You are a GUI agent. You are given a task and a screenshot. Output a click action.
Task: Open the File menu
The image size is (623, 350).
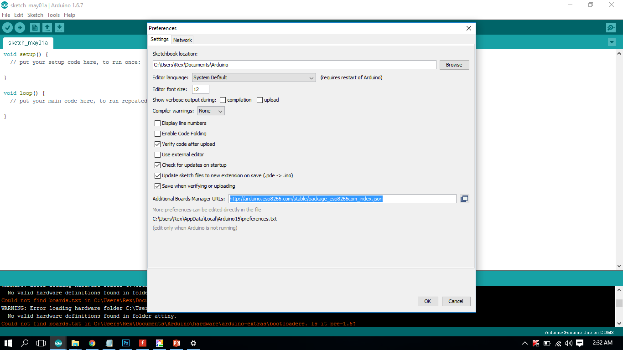tap(6, 15)
